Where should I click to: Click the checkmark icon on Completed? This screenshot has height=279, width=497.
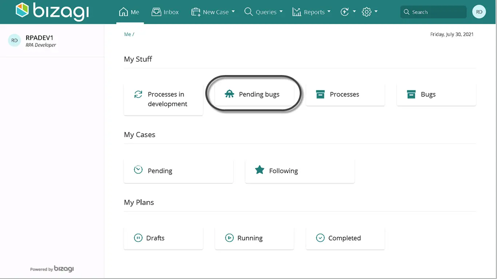[320, 238]
